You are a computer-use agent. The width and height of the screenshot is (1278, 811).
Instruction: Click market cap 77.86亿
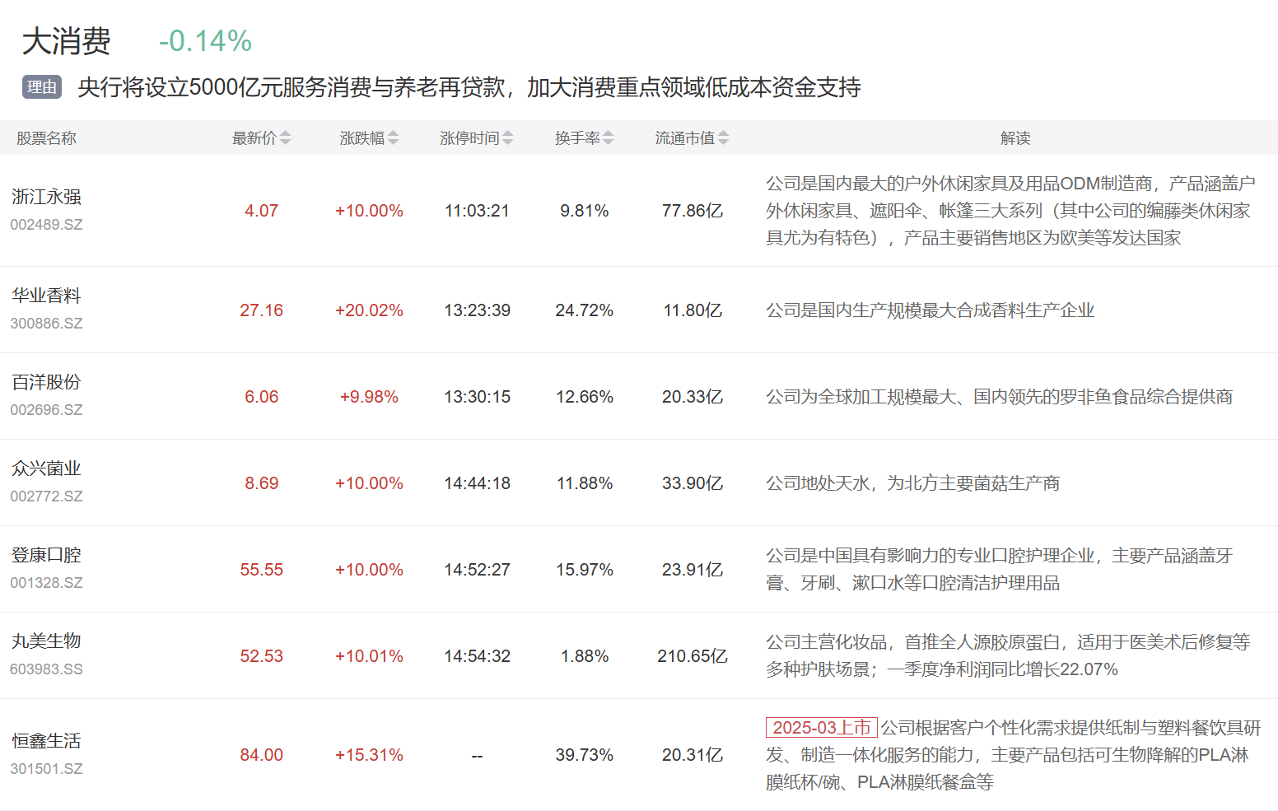[x=693, y=211]
